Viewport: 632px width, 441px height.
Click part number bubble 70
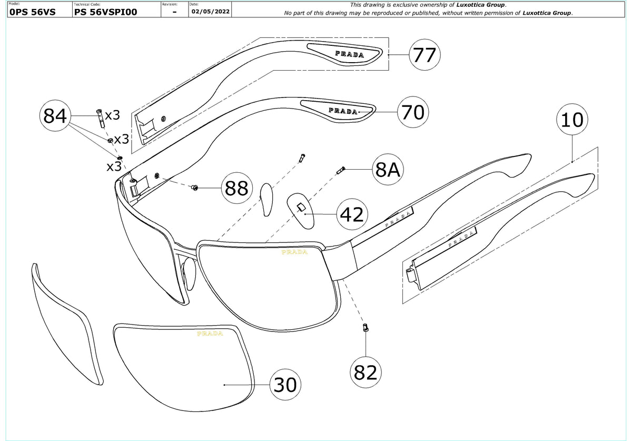(413, 112)
